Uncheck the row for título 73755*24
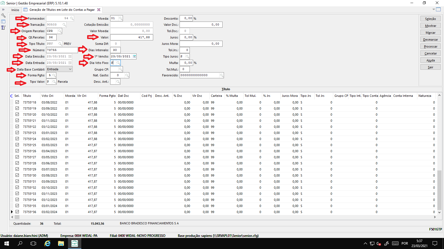 (17, 139)
